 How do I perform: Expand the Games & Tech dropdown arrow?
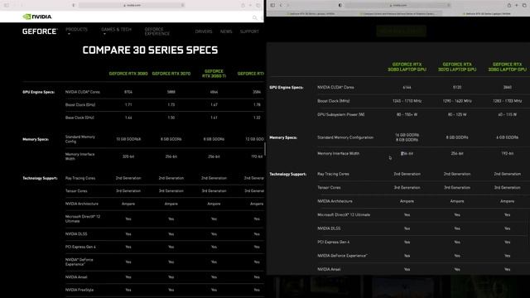(x=104, y=34)
